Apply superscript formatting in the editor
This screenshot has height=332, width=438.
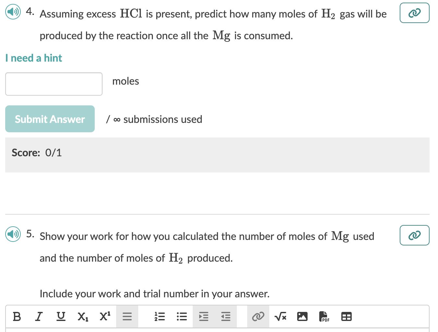(x=104, y=316)
